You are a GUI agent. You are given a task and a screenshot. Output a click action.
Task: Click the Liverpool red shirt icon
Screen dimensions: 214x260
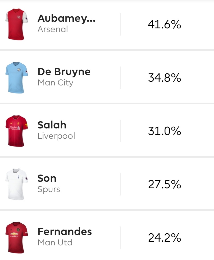point(17,131)
